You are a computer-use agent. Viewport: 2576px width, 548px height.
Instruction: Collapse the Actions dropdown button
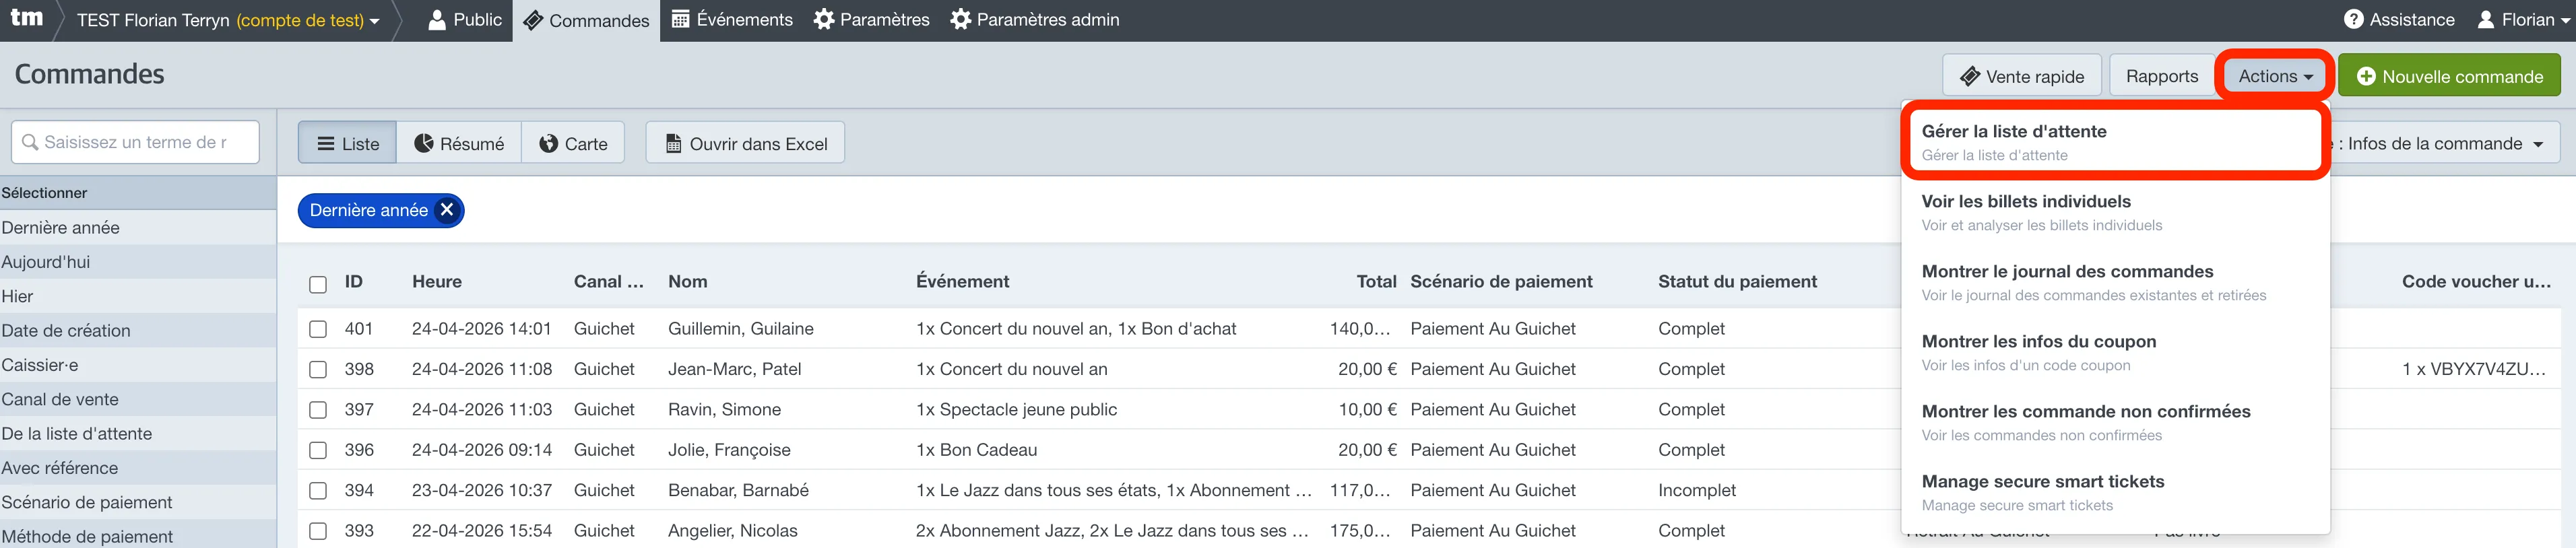pos(2275,76)
